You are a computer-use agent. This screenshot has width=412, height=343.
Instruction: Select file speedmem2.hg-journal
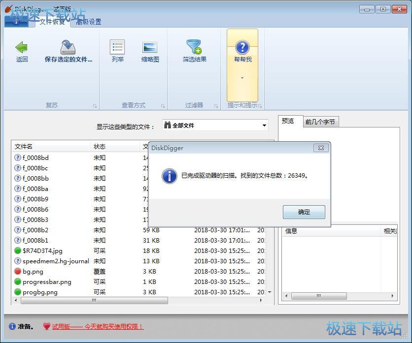(56, 261)
